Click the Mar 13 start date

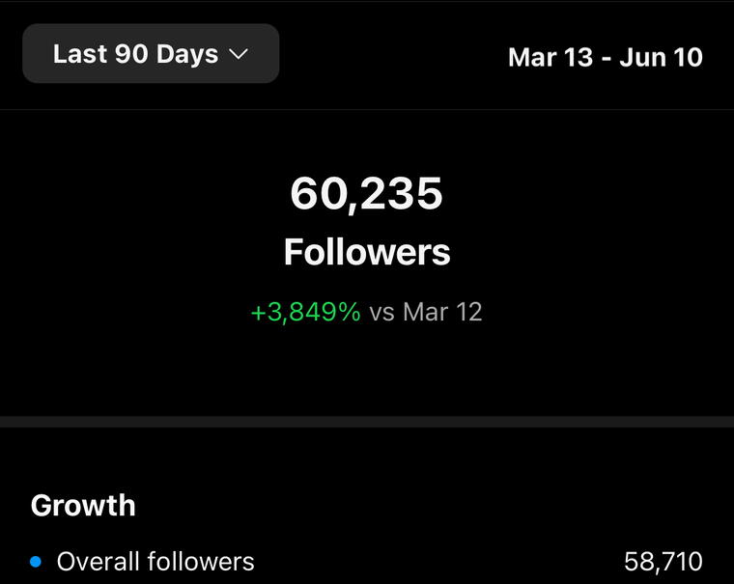550,57
